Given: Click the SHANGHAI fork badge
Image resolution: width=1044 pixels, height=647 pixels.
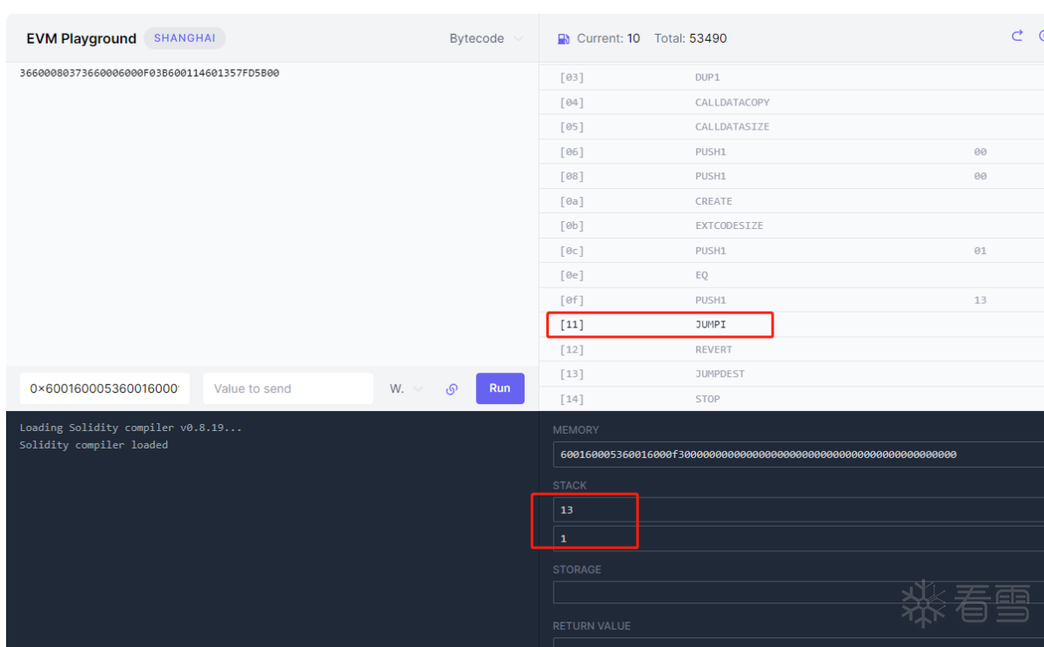Looking at the screenshot, I should point(184,38).
